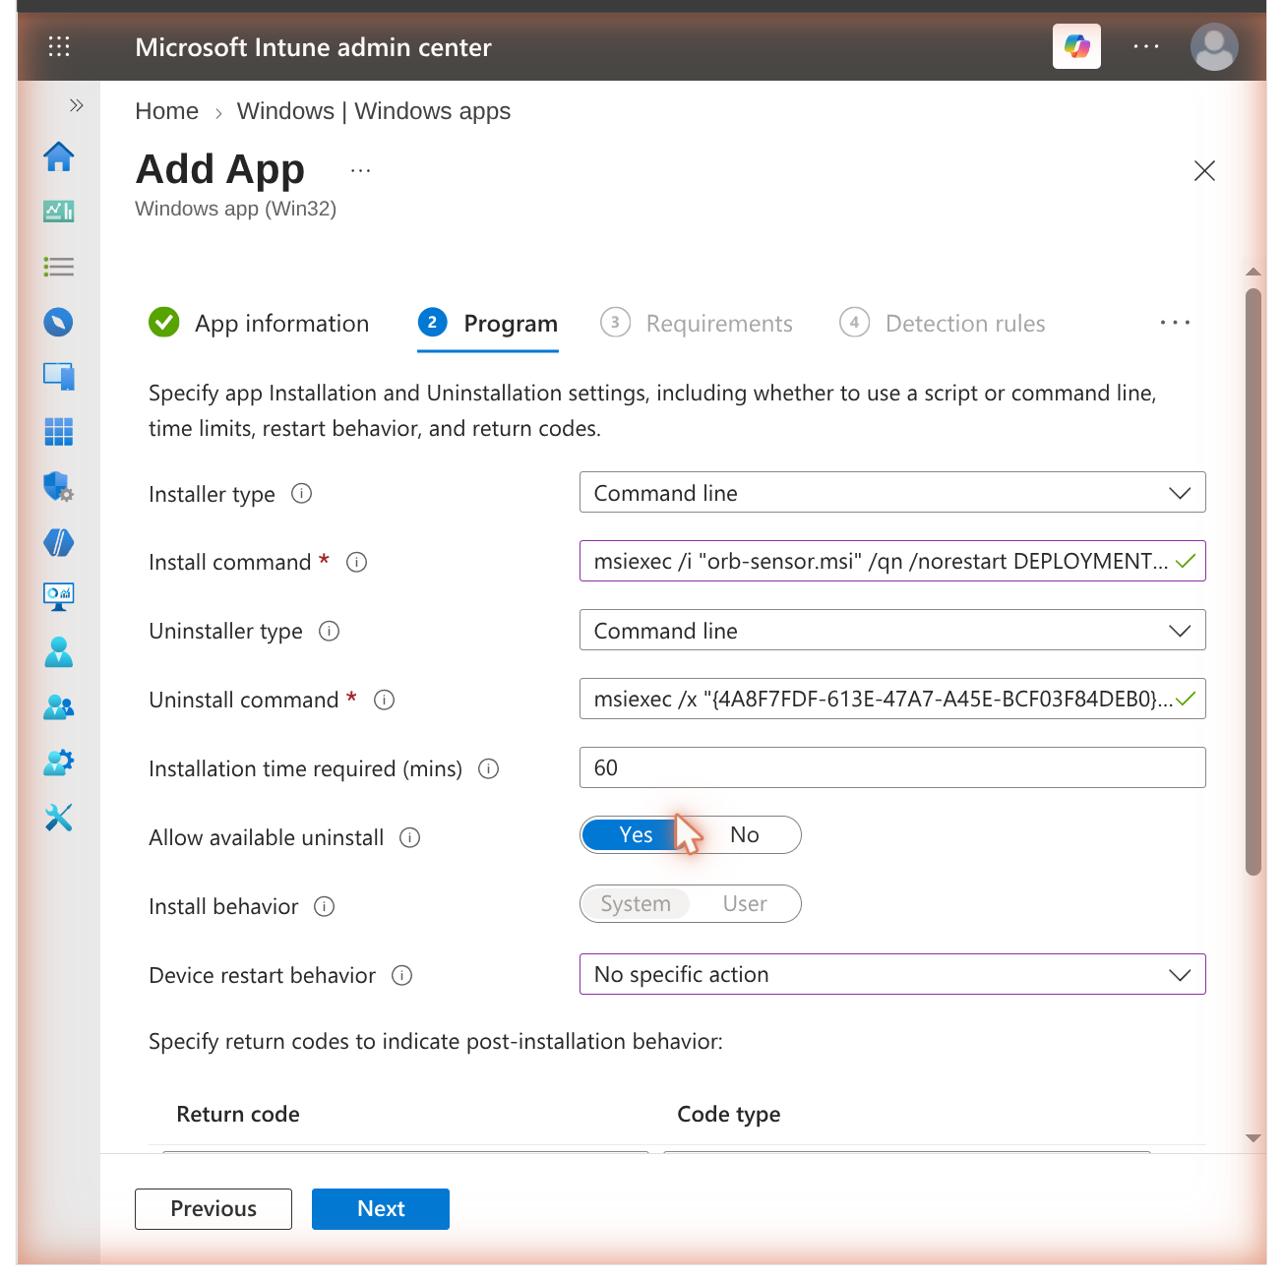Show more wizard steps ellipsis
This screenshot has height=1281, width=1283.
[x=1175, y=323]
